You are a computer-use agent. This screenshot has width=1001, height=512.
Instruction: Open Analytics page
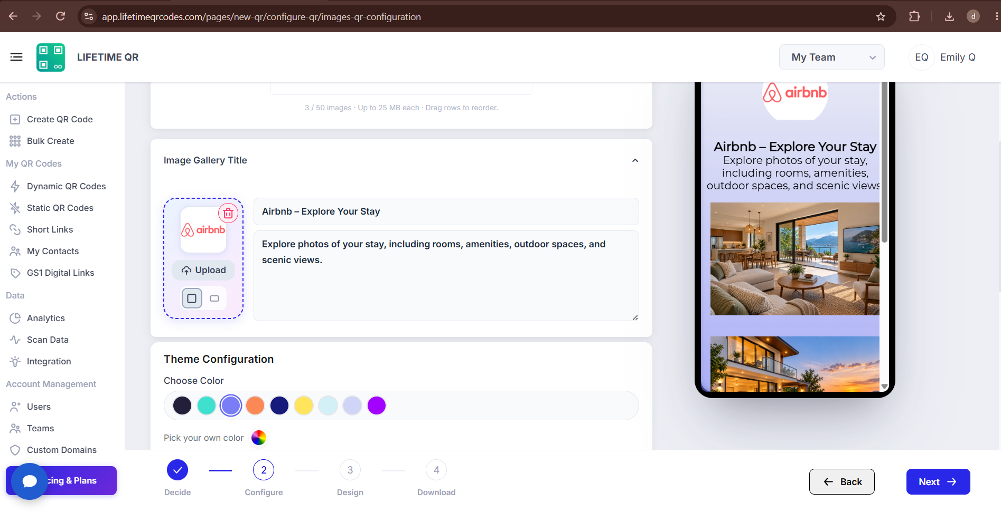pyautogui.click(x=46, y=318)
